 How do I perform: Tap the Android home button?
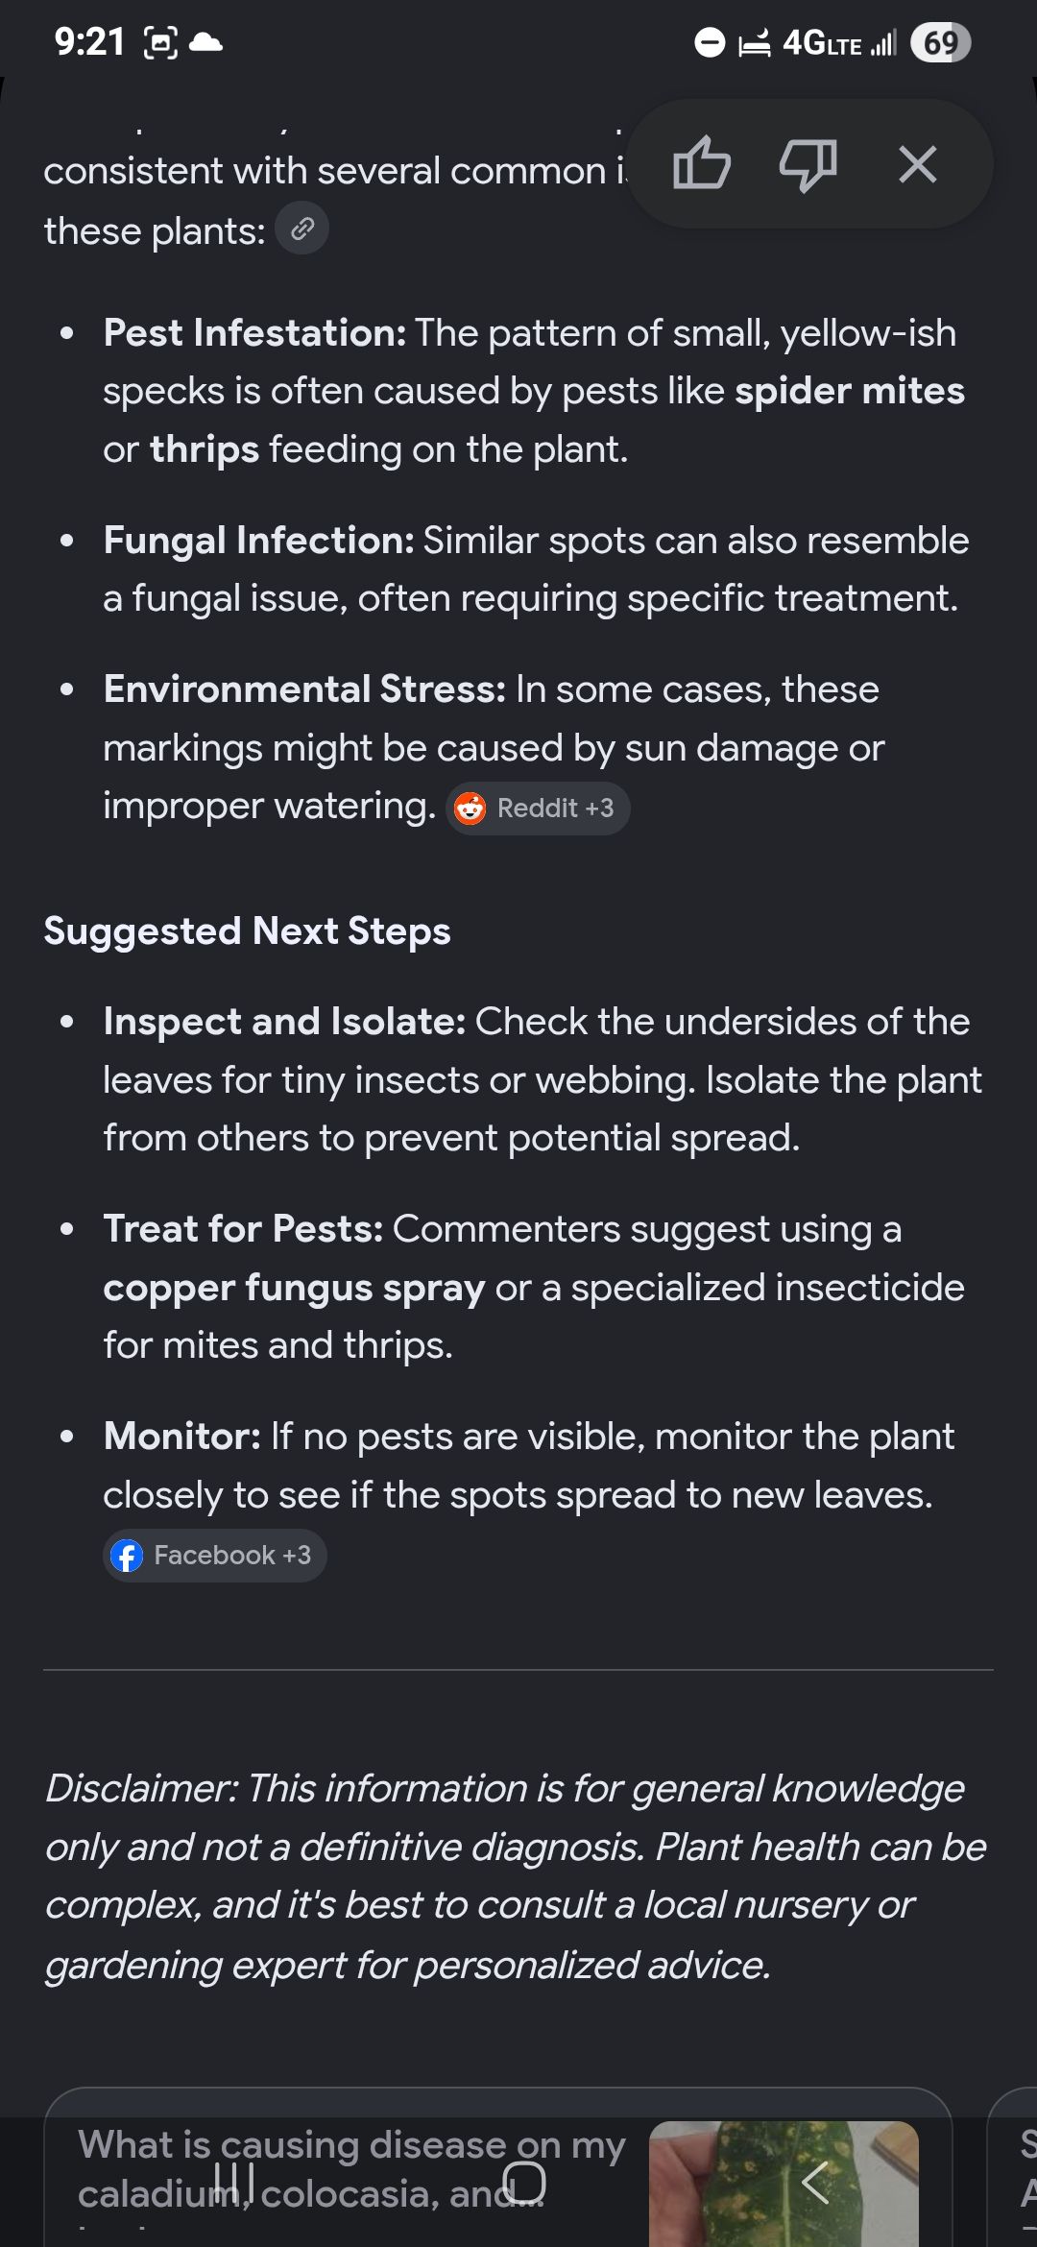[524, 2183]
